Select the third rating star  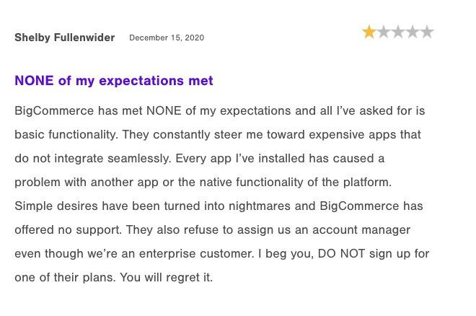point(397,32)
